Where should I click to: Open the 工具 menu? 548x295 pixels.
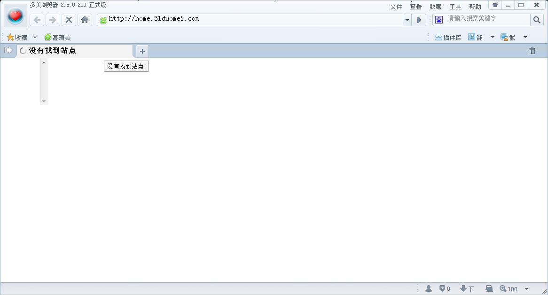coord(455,7)
